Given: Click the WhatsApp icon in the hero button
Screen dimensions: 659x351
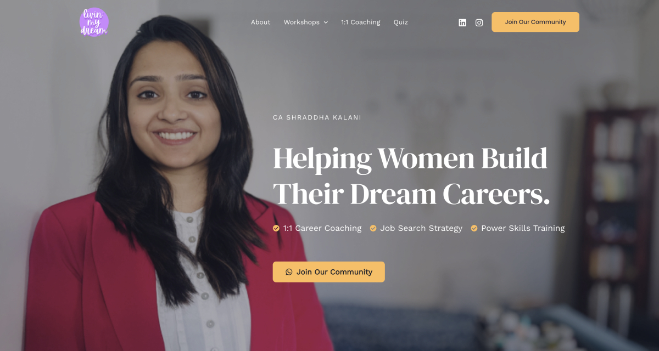Looking at the screenshot, I should click(289, 272).
